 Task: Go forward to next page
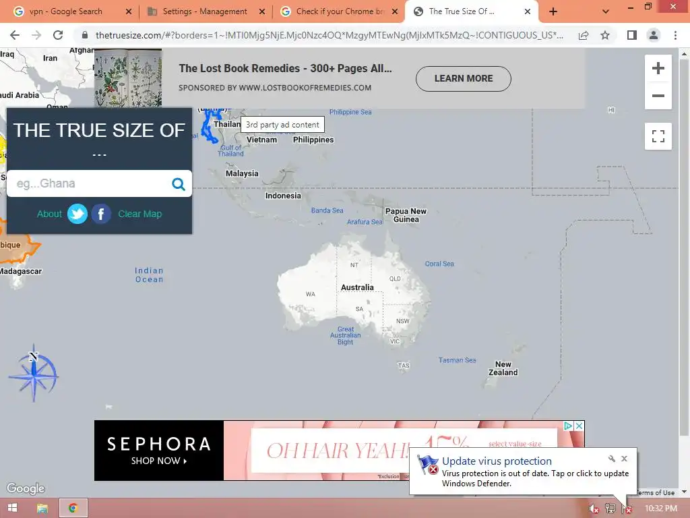pyautogui.click(x=36, y=35)
